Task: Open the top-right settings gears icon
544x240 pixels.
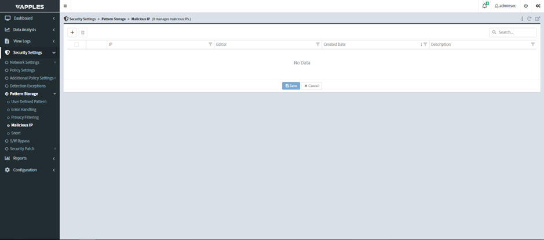Action: 538,6
